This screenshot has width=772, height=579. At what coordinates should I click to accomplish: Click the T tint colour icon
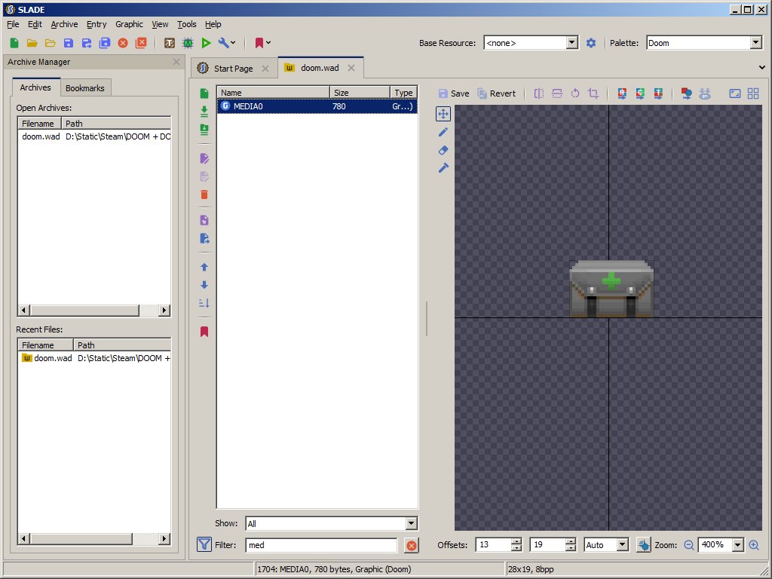click(658, 93)
